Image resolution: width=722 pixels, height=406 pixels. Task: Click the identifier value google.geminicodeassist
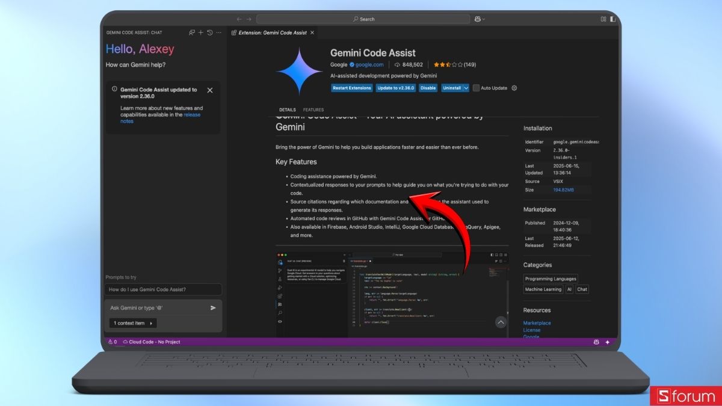click(x=576, y=142)
